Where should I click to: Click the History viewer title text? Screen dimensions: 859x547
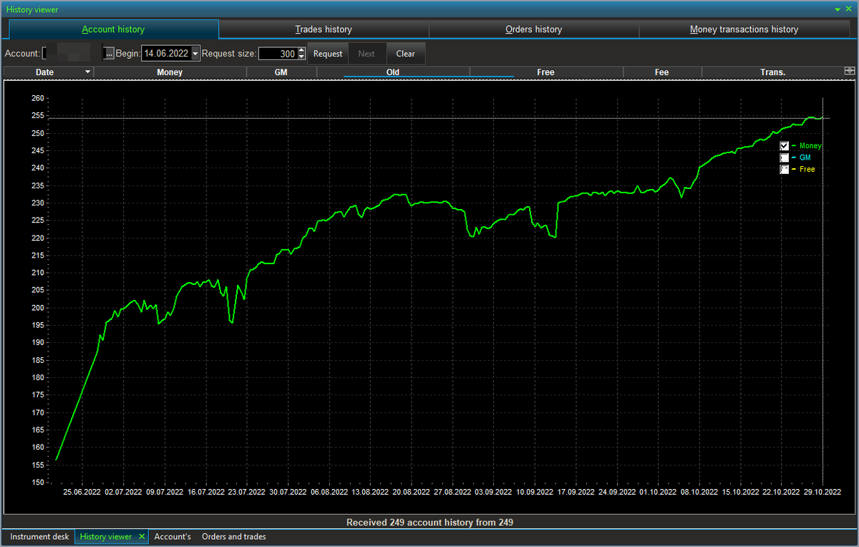[x=32, y=10]
